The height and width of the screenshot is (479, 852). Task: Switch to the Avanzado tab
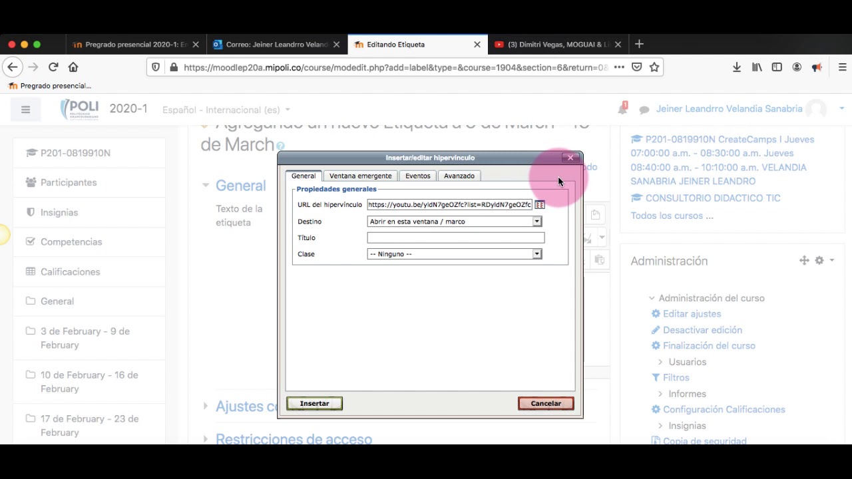coord(459,176)
